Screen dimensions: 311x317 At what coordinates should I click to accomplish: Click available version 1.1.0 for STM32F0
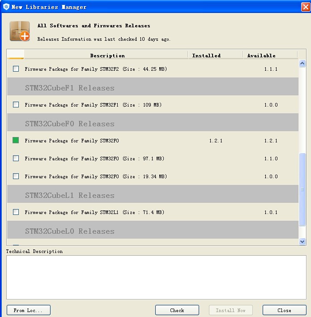click(271, 158)
